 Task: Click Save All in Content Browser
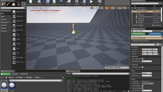[x=24, y=74]
